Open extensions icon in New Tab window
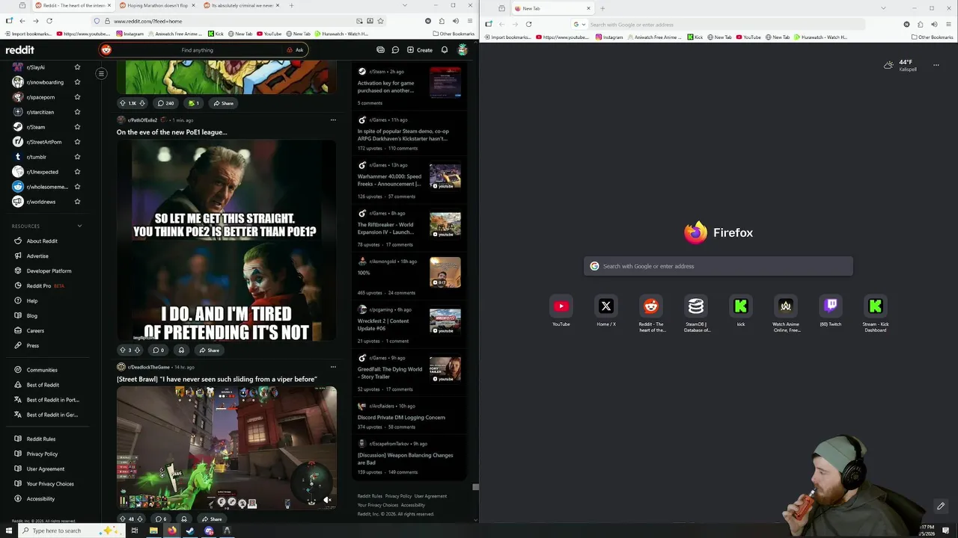 click(920, 25)
